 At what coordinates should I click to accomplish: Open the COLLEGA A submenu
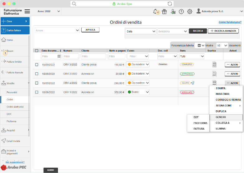coord(226,123)
